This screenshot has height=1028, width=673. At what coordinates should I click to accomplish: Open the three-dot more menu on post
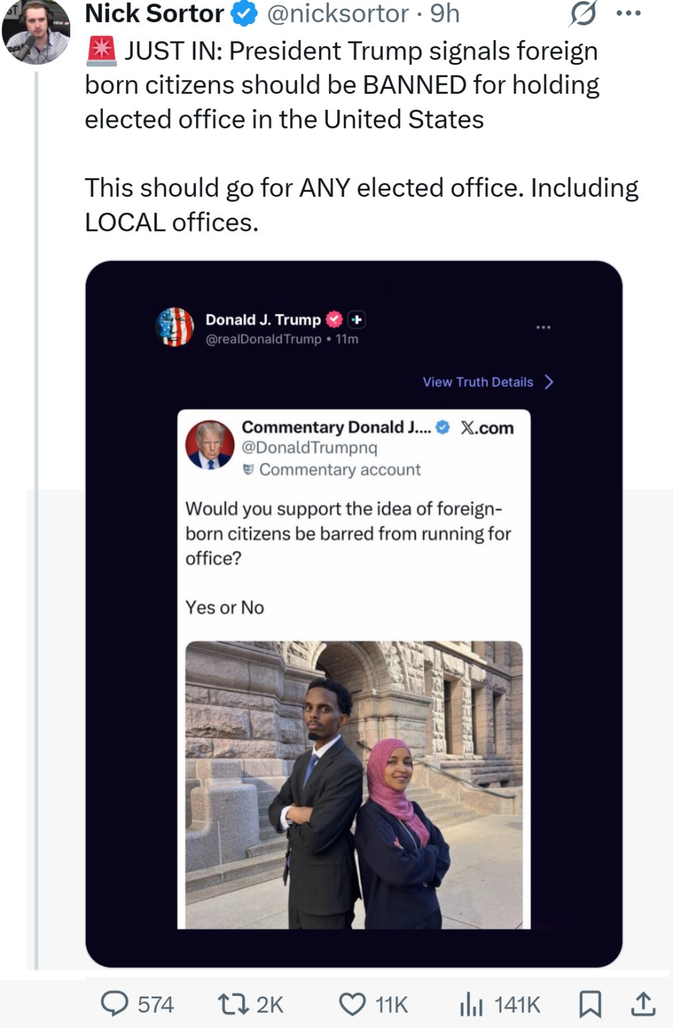[628, 14]
